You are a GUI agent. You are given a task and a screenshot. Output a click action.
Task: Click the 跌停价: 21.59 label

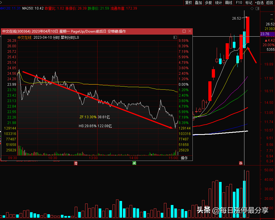click(x=98, y=8)
